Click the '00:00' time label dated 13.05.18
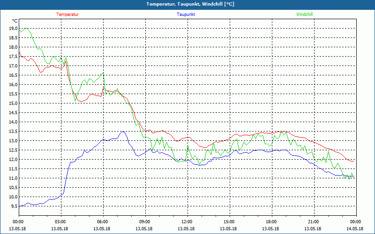375x234 pixels. (18, 222)
